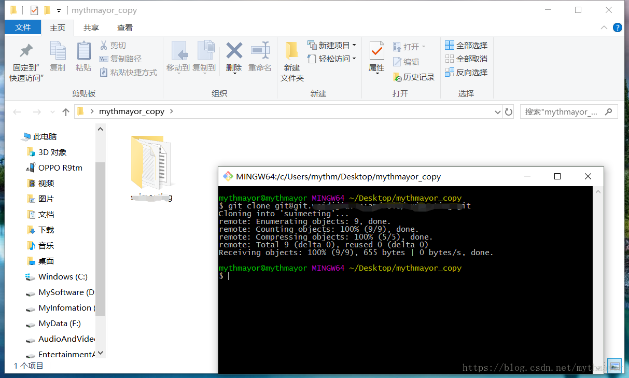Create a New folder (新建文件夹)
629x378 pixels.
[292, 62]
